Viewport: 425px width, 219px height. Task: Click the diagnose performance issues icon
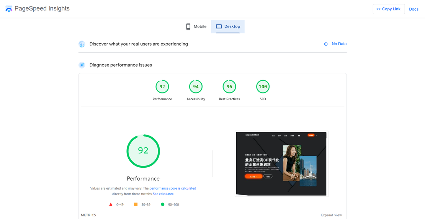pos(82,65)
